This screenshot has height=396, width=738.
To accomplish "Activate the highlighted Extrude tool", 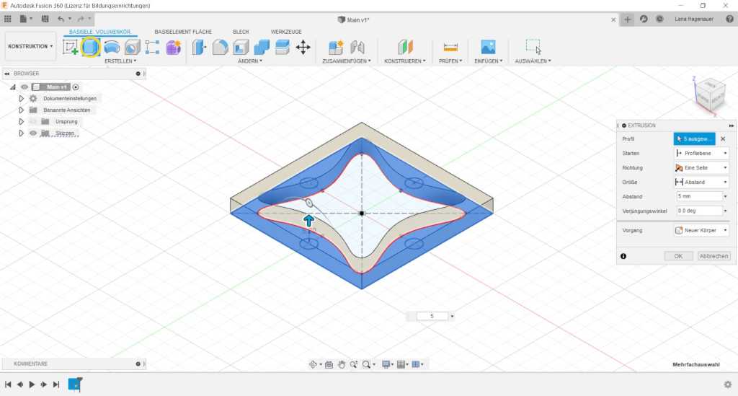I will (x=90, y=47).
